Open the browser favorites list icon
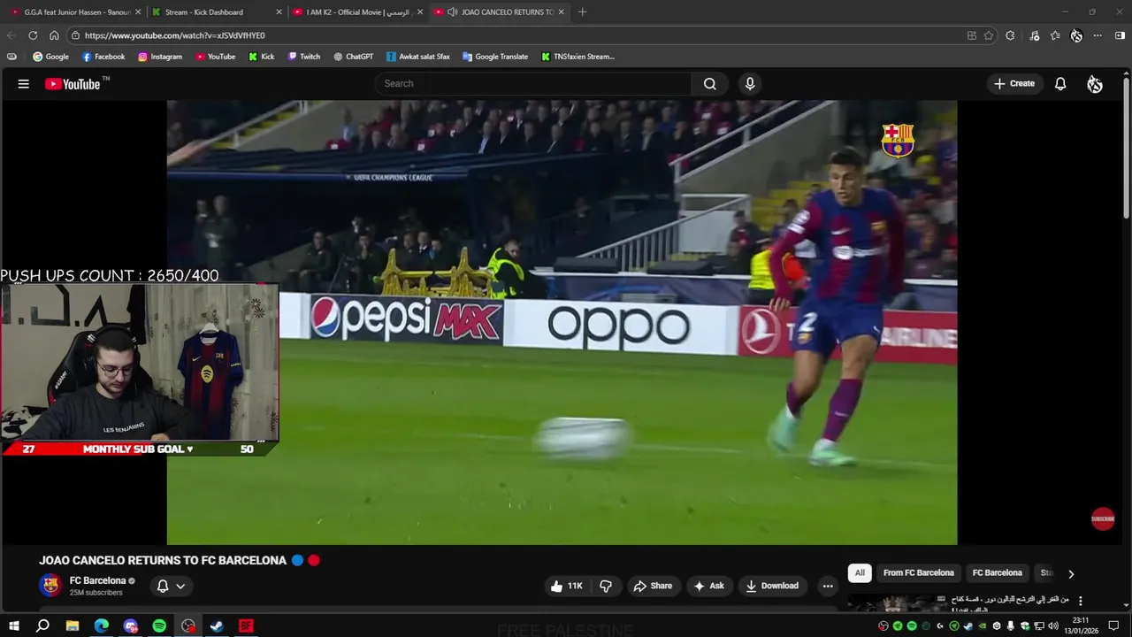This screenshot has height=637, width=1132. point(1055,35)
